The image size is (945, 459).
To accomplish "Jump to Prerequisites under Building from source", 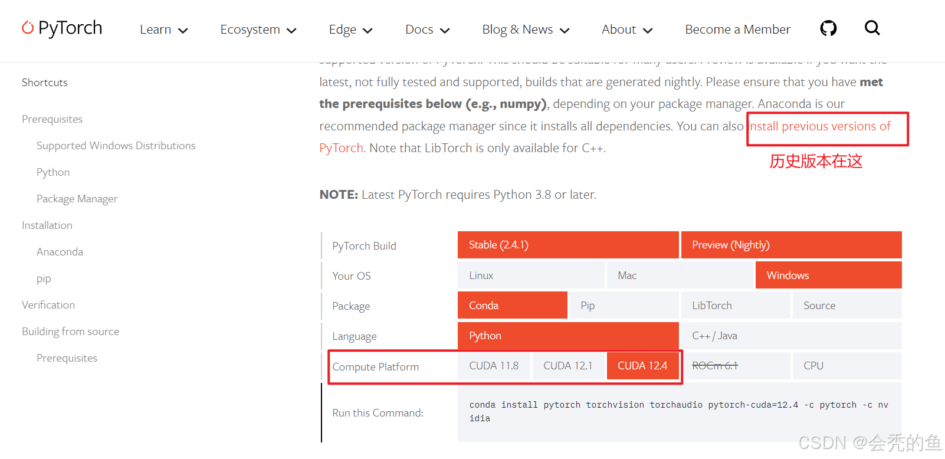I will click(67, 358).
